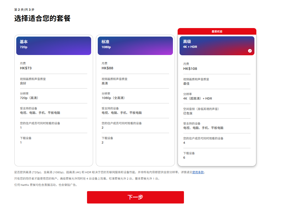The image size is (285, 209).
Task: Click the red 最受欢迎 banner
Action: (x=217, y=31)
